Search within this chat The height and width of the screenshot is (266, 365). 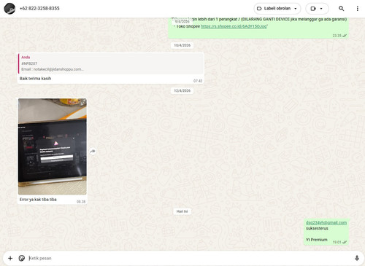click(341, 9)
